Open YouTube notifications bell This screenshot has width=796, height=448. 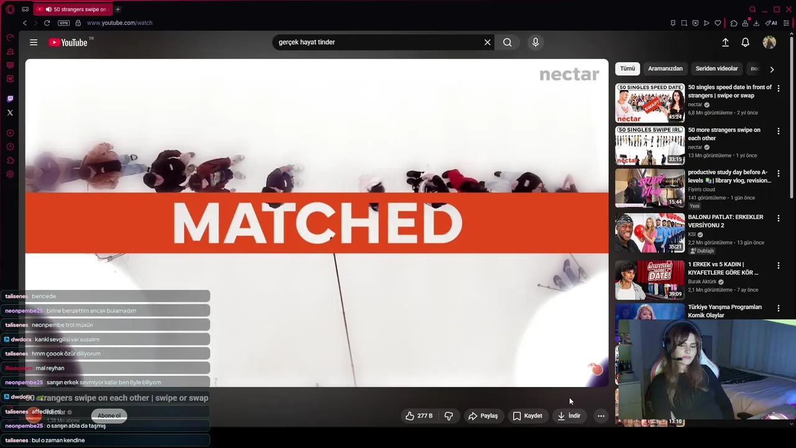pos(745,42)
